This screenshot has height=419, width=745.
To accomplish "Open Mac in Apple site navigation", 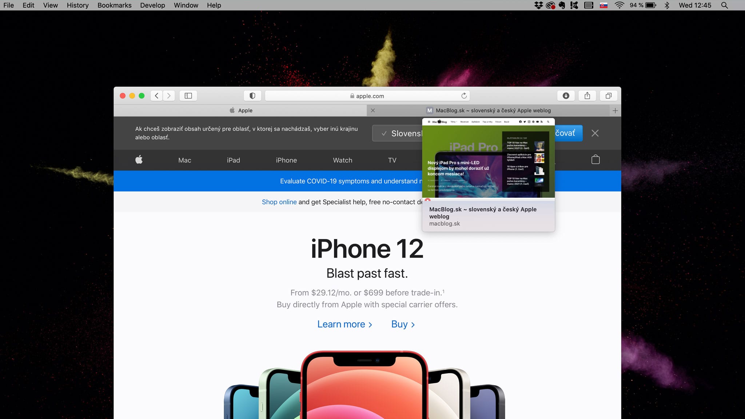I will pos(184,160).
